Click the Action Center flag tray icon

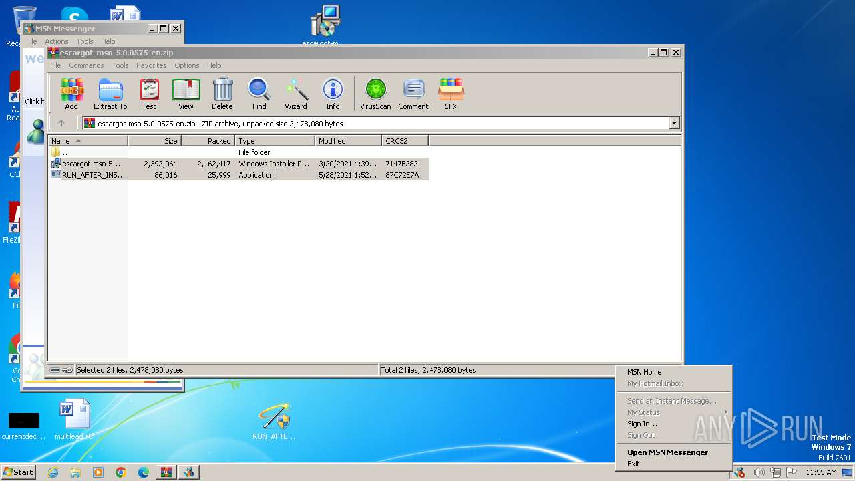(792, 472)
